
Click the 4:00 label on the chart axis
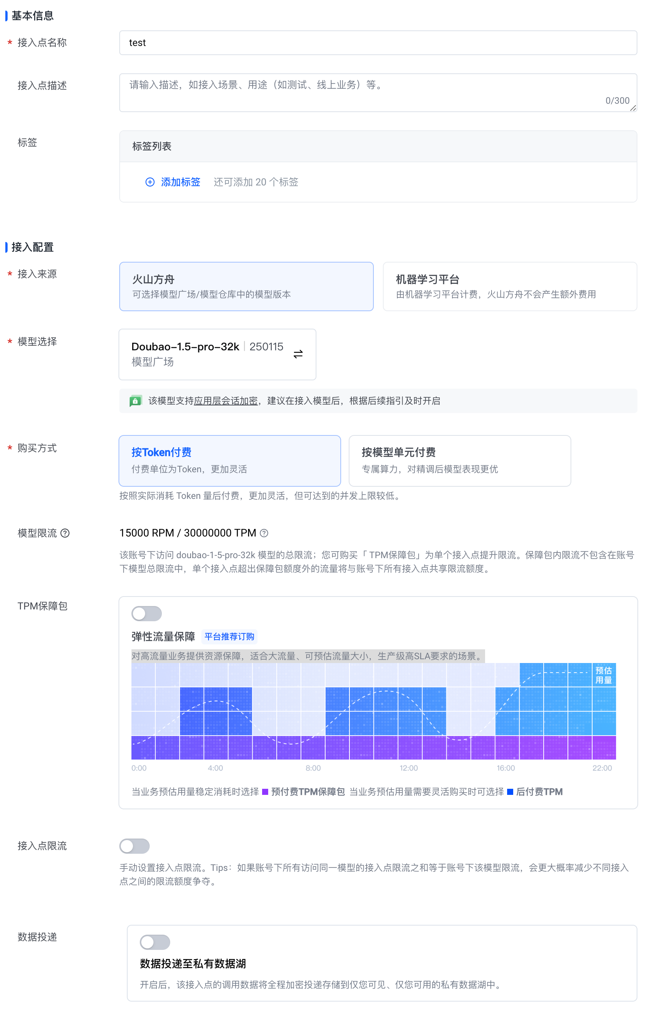tap(215, 768)
